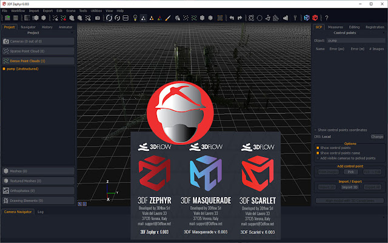Toggle visibility square of pump (Unstructured)

[4, 69]
